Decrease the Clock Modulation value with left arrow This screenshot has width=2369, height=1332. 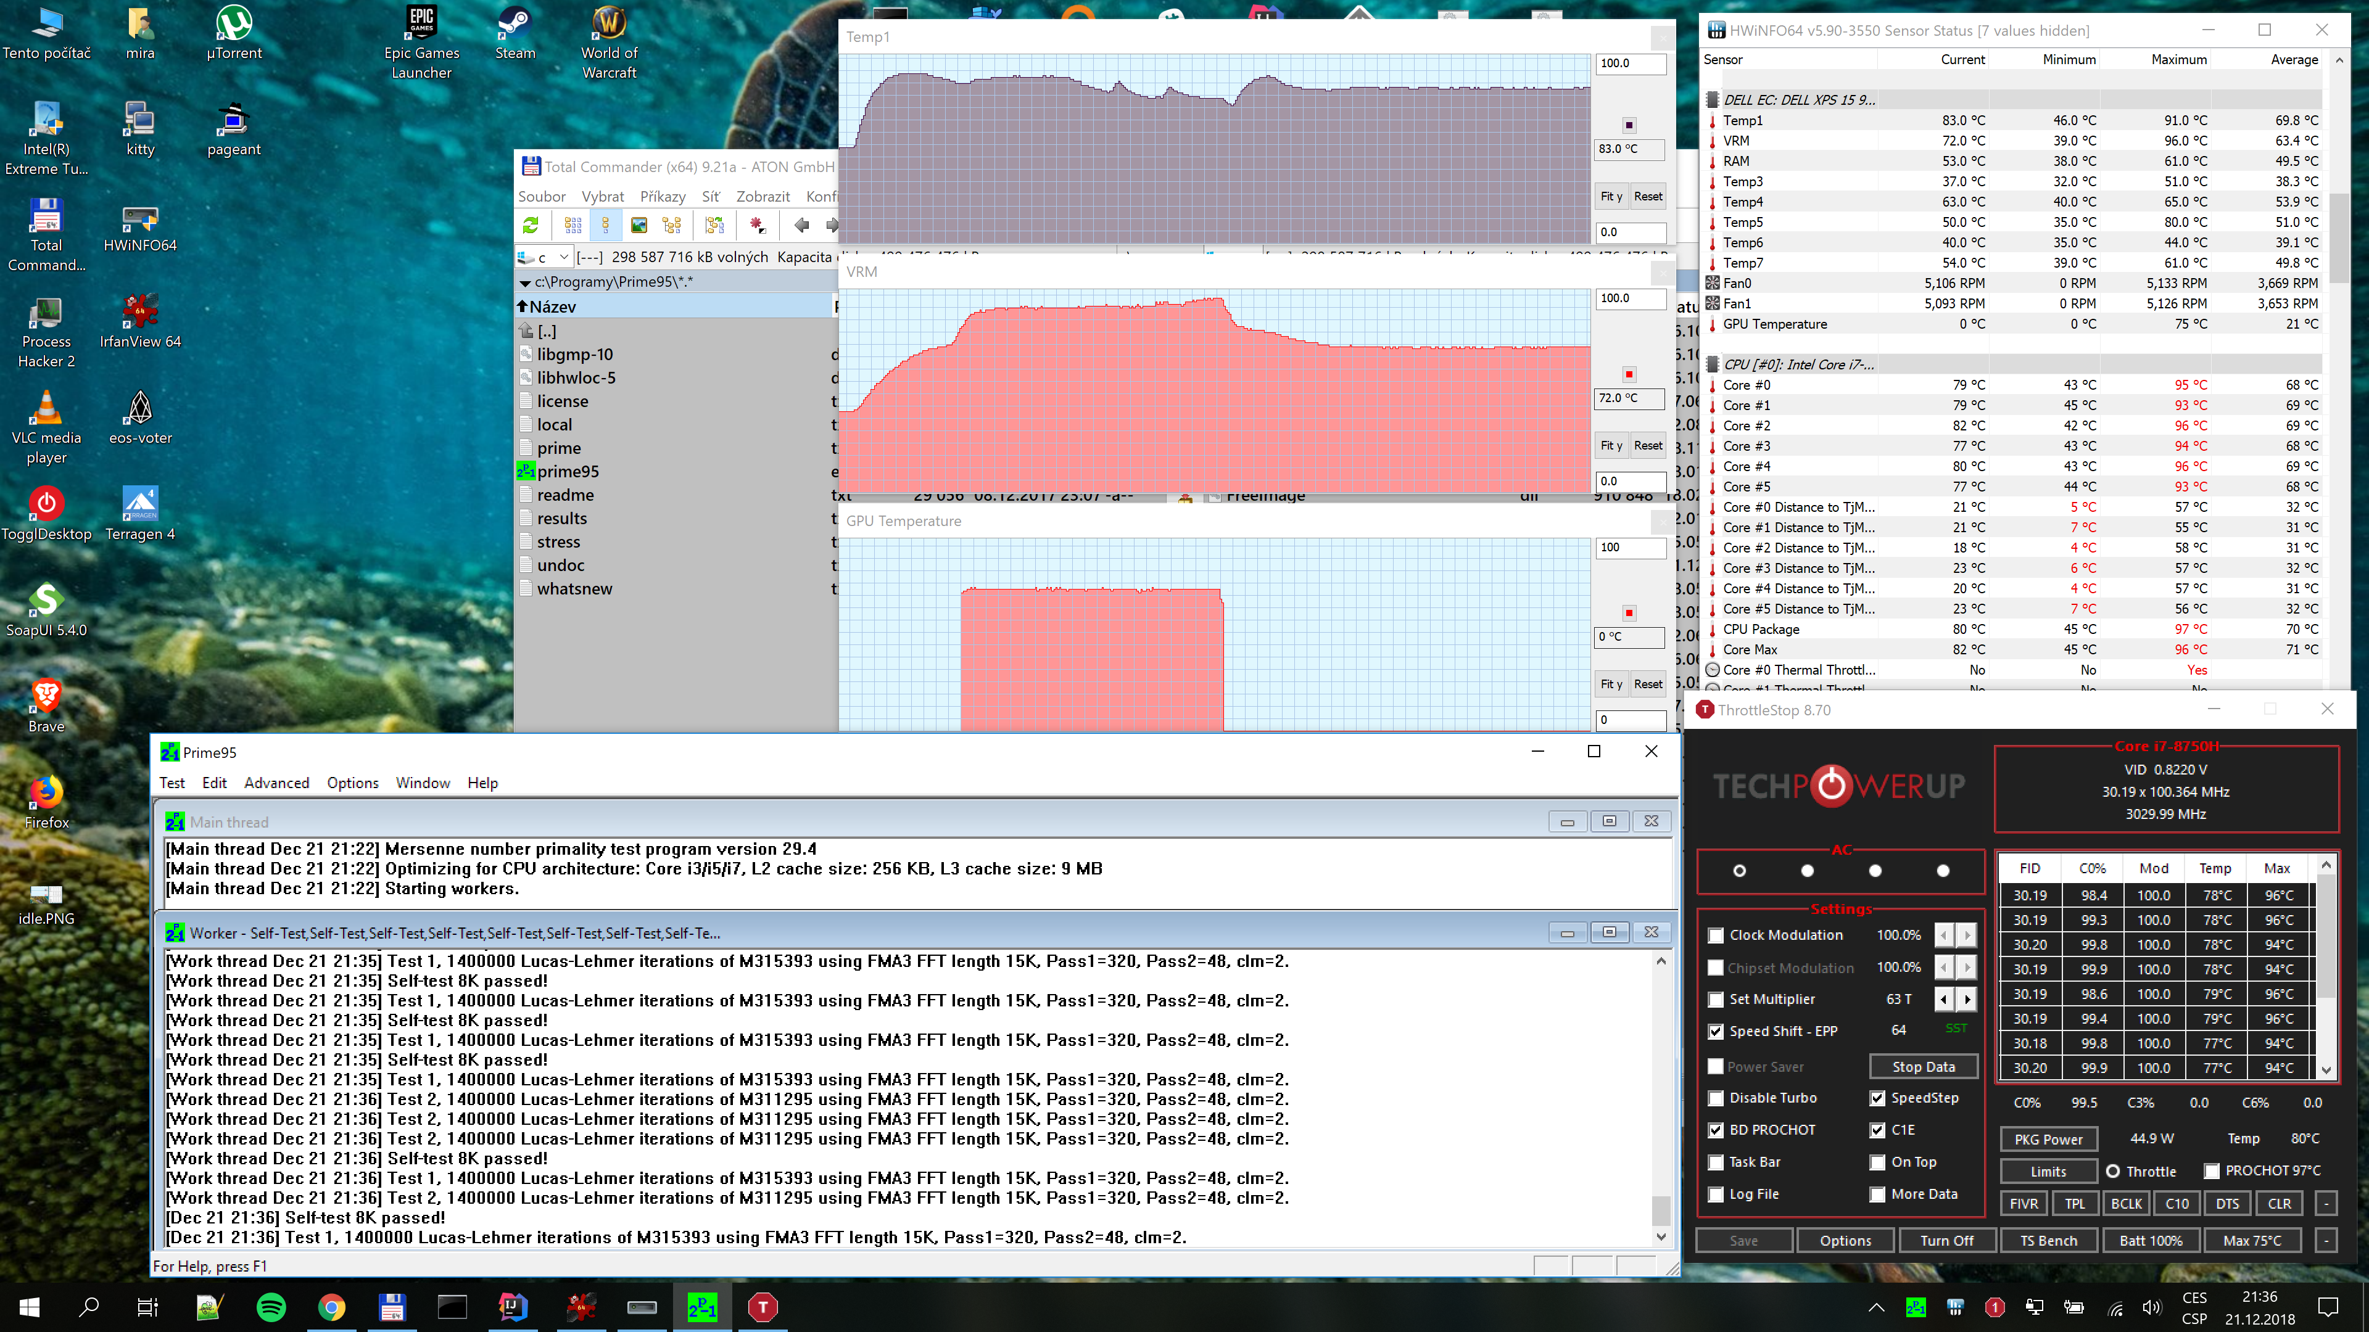point(1943,936)
